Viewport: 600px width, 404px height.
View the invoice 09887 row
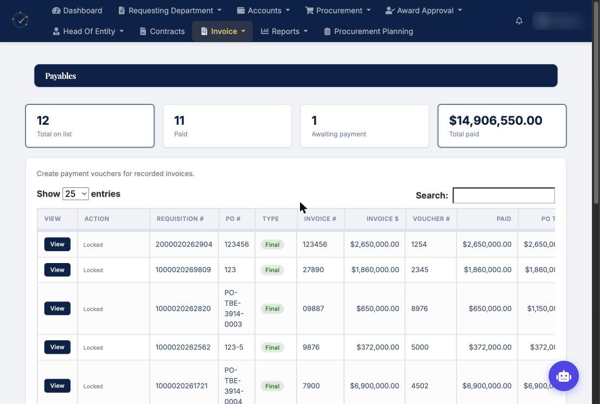pos(57,308)
